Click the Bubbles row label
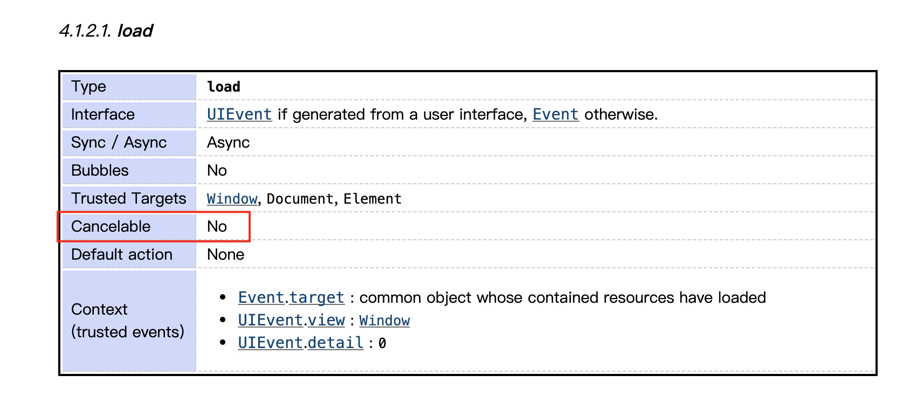Screen dimensions: 917x396 pyautogui.click(x=129, y=171)
